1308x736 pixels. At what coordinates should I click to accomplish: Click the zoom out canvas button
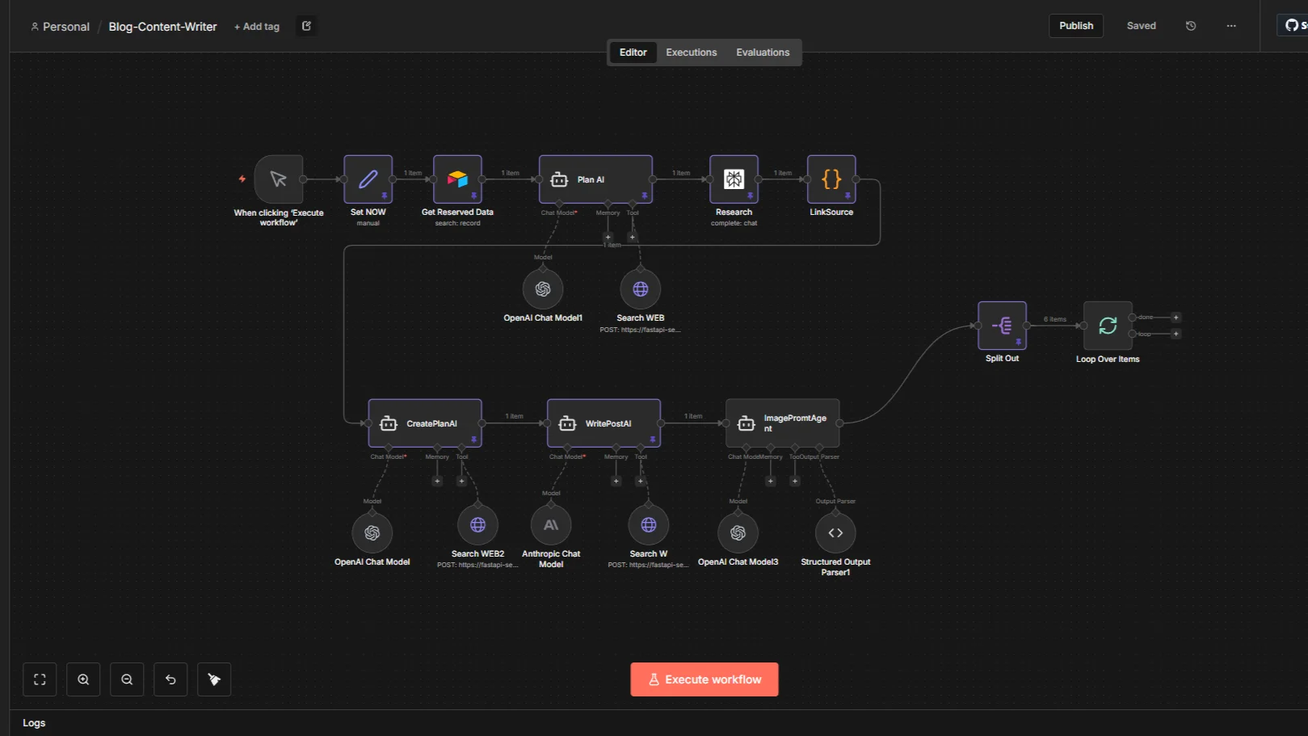pyautogui.click(x=127, y=679)
